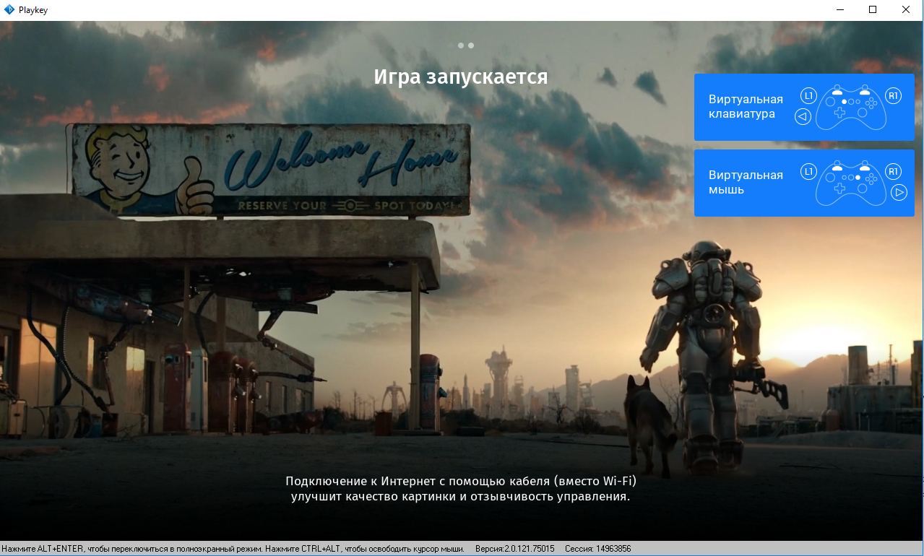Image resolution: width=924 pixels, height=556 pixels.
Task: Click the R1 icon in Виртуальная клавиатура card
Action: pos(893,96)
